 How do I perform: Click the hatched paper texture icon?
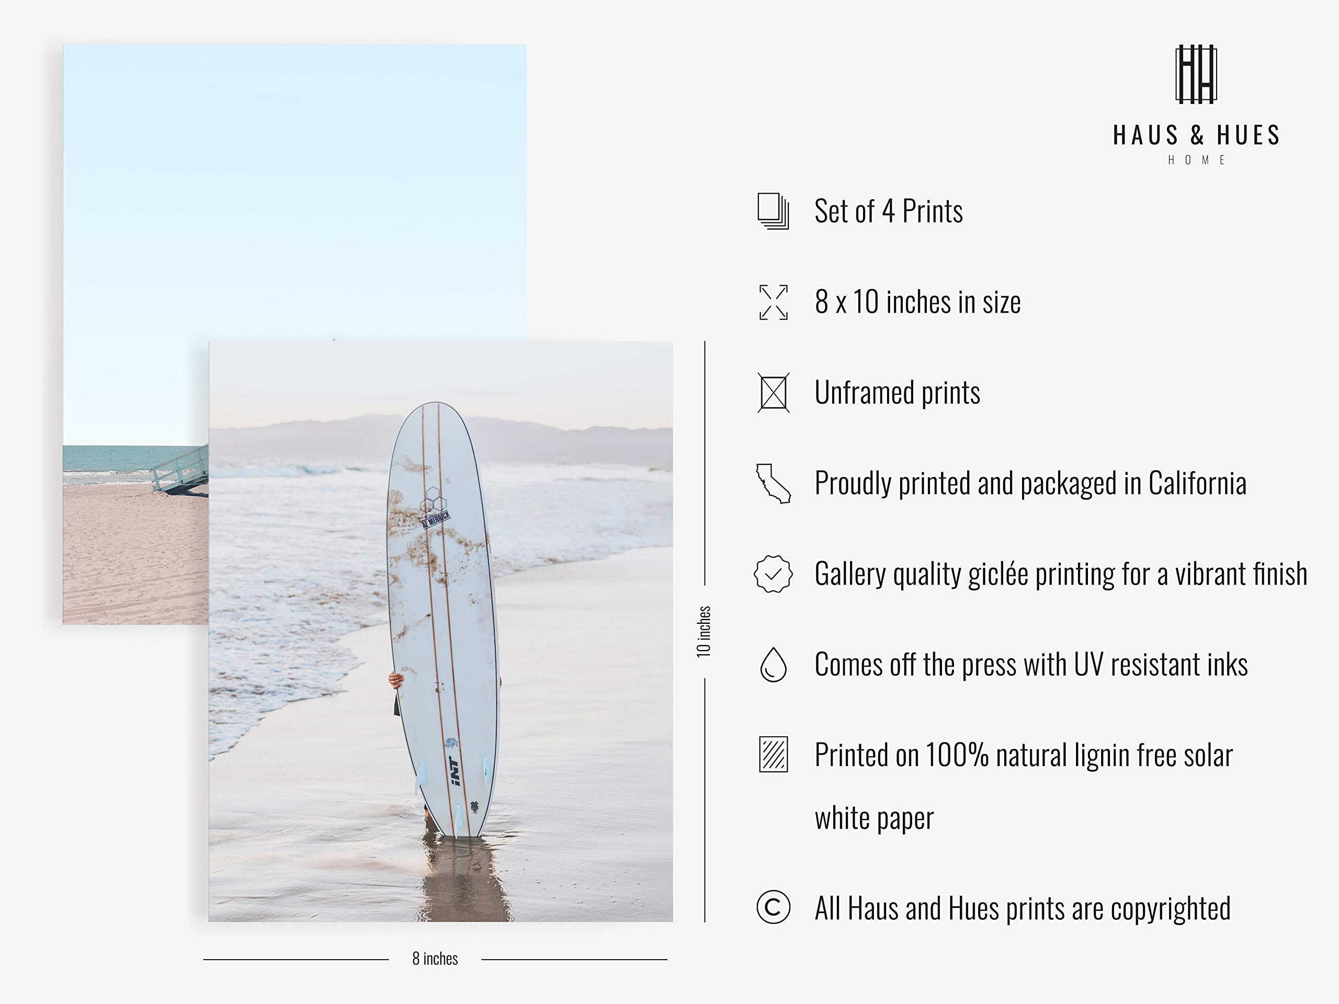tap(774, 754)
